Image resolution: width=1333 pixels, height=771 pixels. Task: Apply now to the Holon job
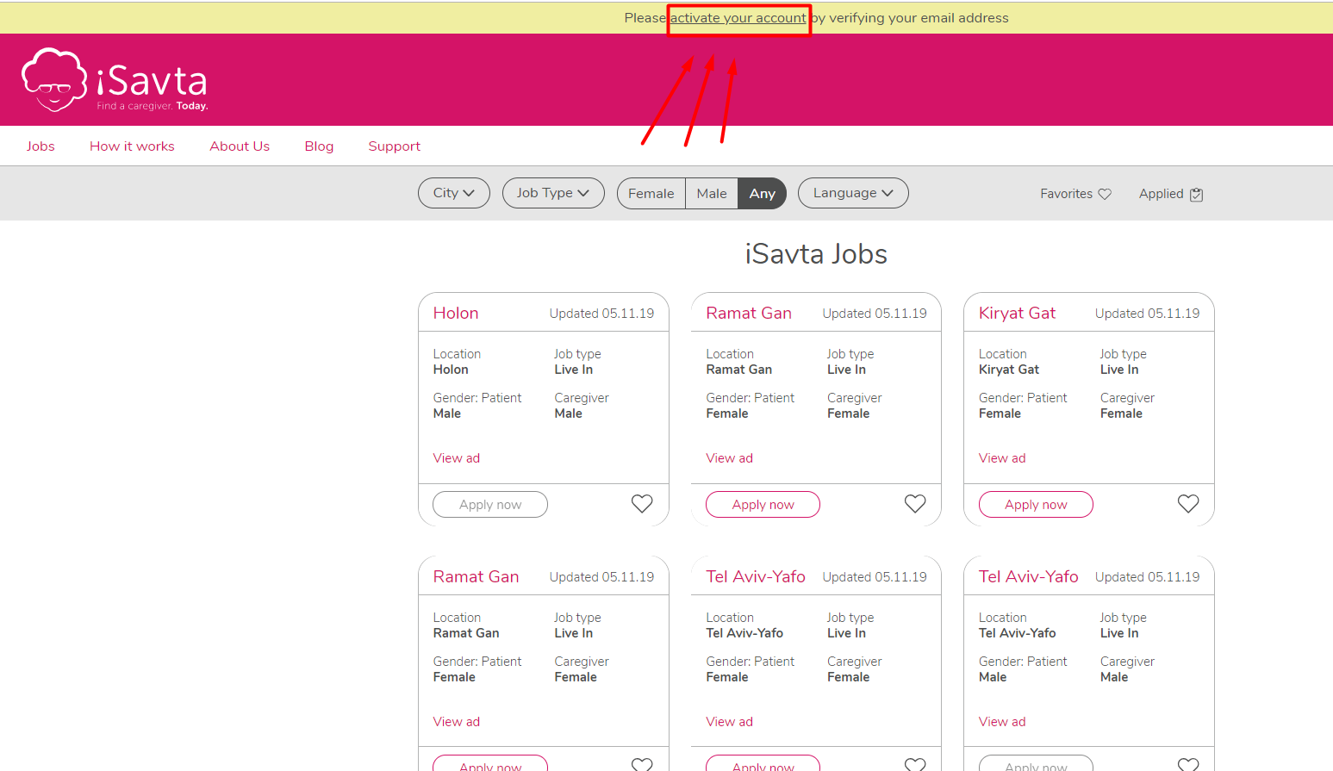click(490, 505)
